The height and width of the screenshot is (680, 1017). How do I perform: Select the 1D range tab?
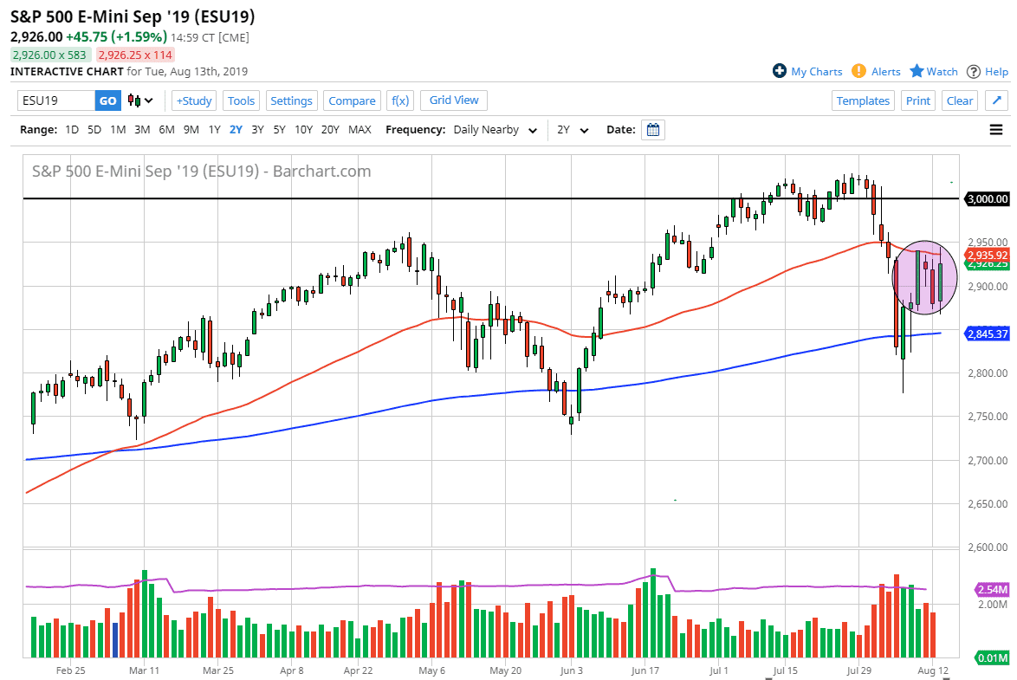[72, 129]
